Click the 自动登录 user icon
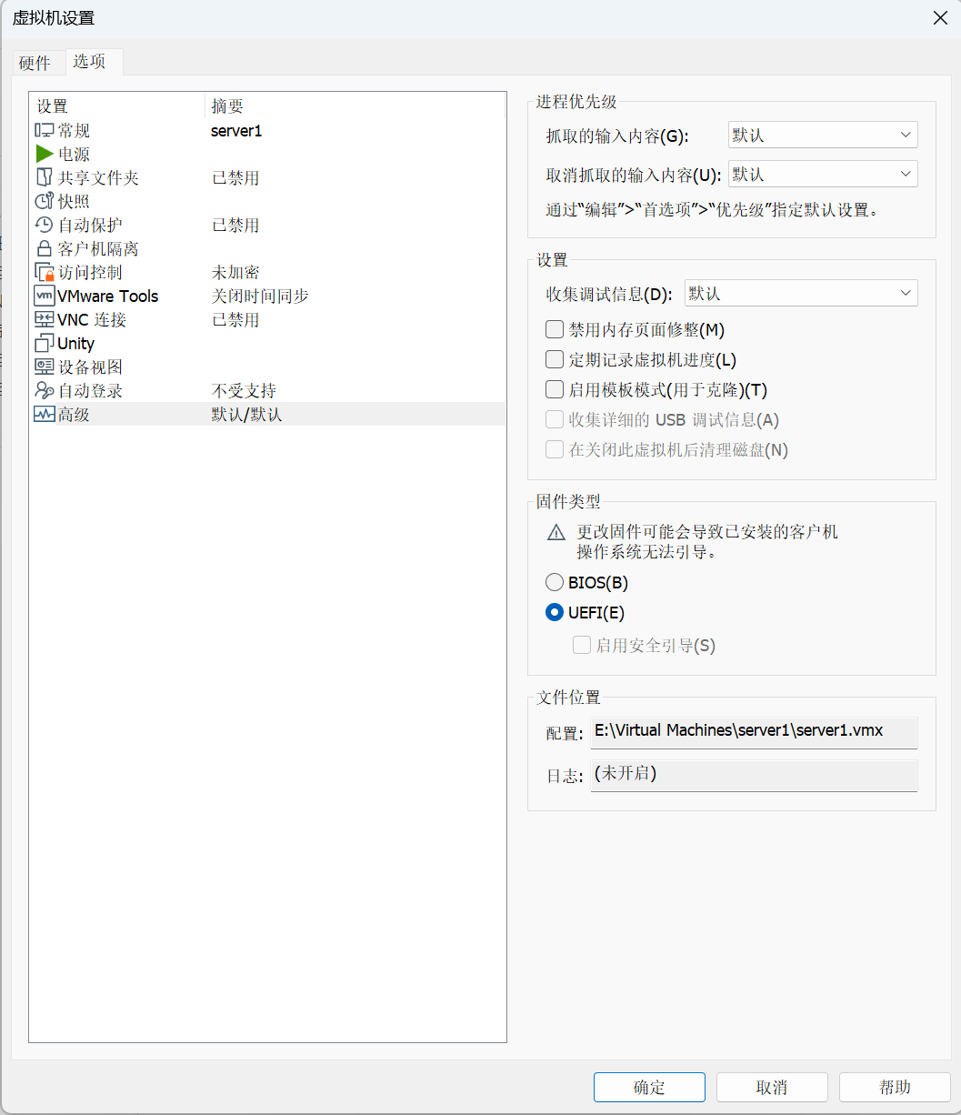Screen dimensions: 961x1115 (x=45, y=391)
